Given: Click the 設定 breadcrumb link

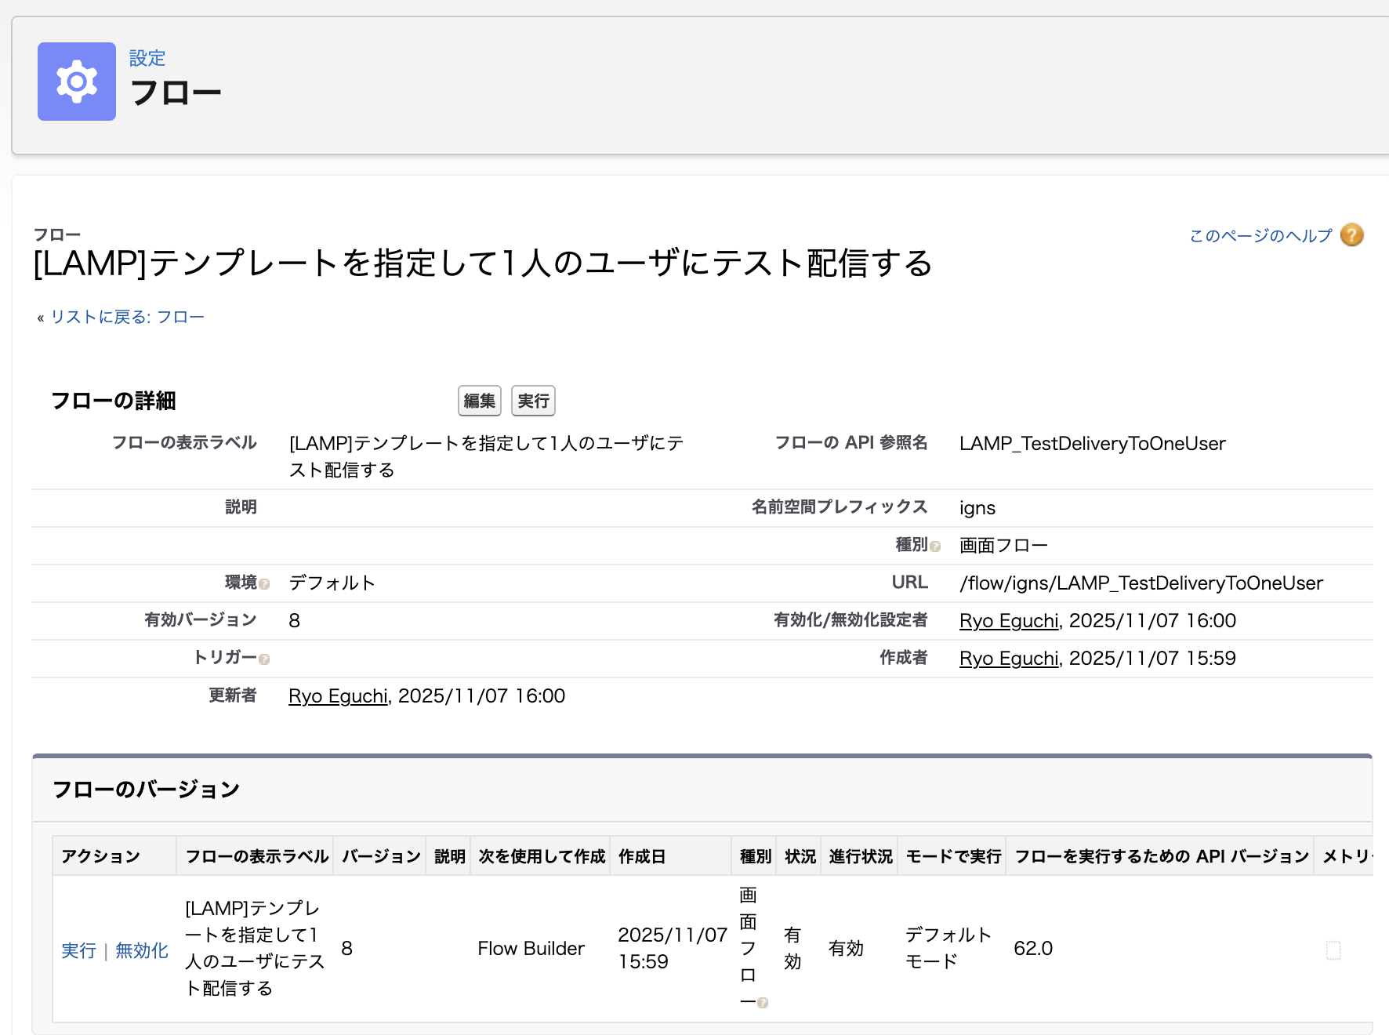Looking at the screenshot, I should pyautogui.click(x=147, y=58).
